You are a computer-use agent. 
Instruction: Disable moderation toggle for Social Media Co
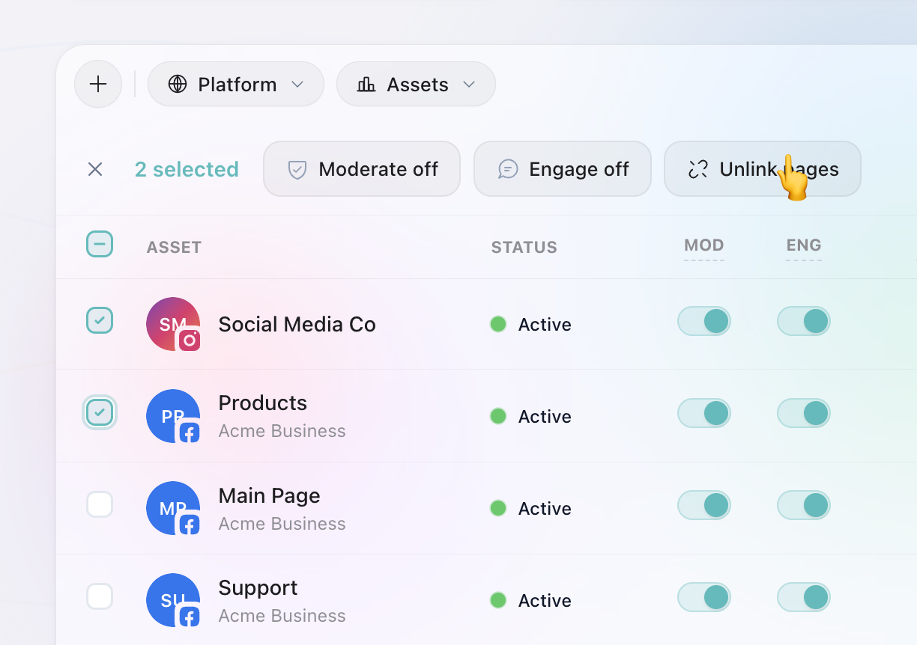pos(704,321)
